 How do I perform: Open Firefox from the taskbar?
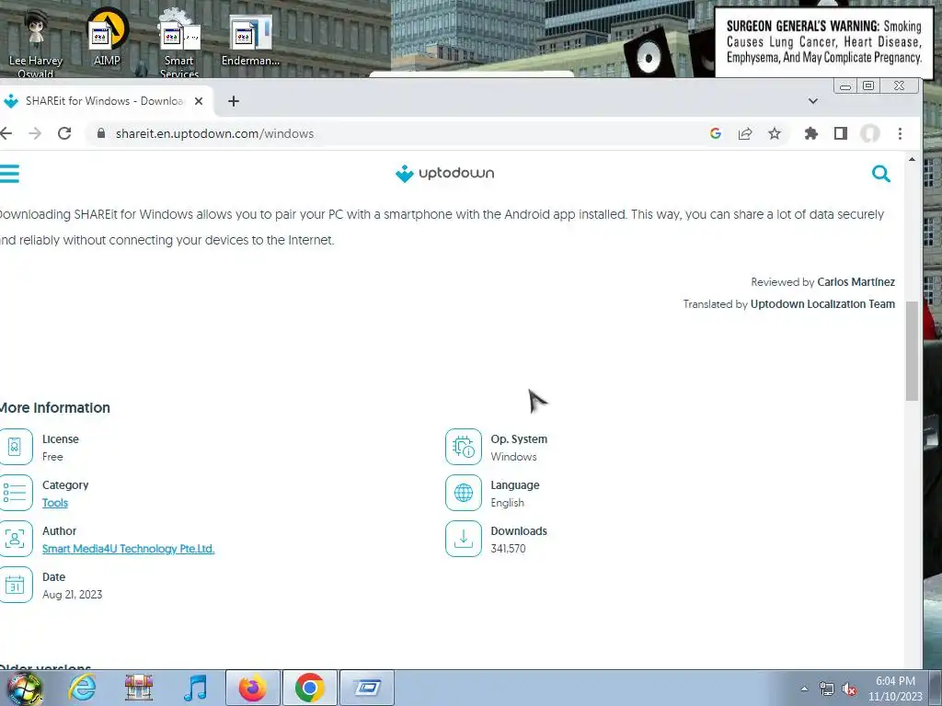click(252, 688)
